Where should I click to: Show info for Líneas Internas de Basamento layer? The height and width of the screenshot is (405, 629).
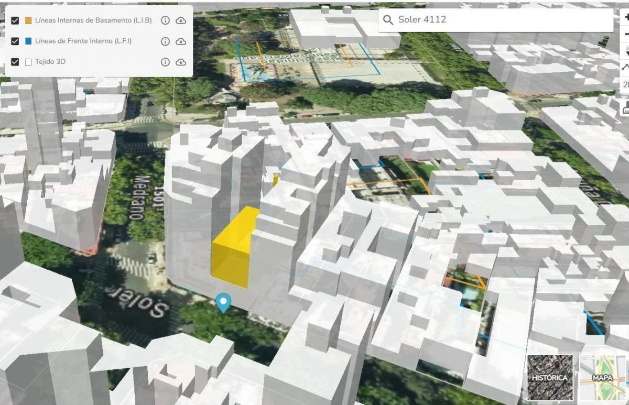point(165,20)
